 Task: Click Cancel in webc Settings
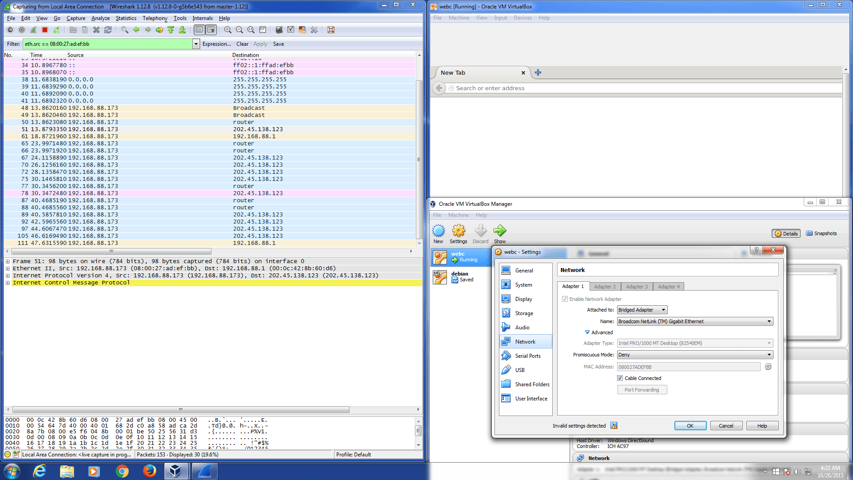pyautogui.click(x=726, y=426)
